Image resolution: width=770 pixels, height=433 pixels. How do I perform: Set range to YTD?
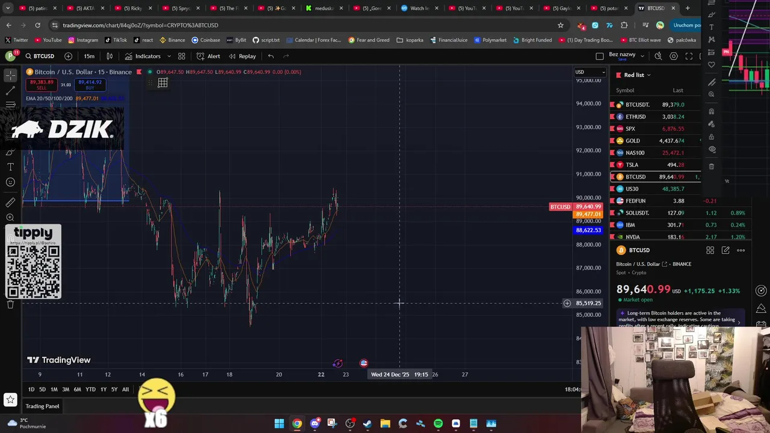point(90,390)
